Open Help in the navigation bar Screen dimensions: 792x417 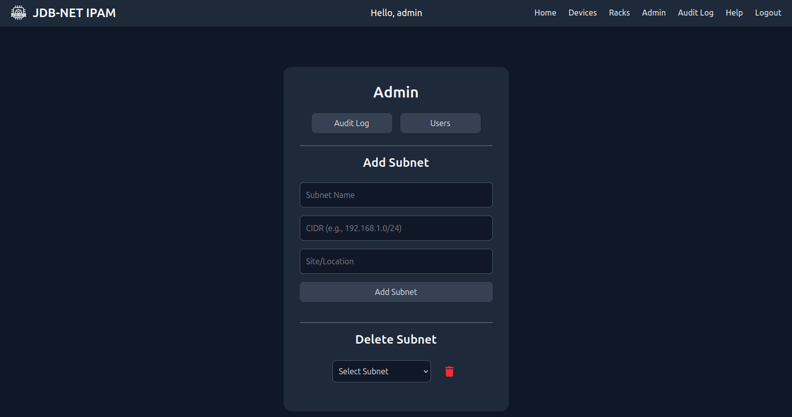pos(734,13)
